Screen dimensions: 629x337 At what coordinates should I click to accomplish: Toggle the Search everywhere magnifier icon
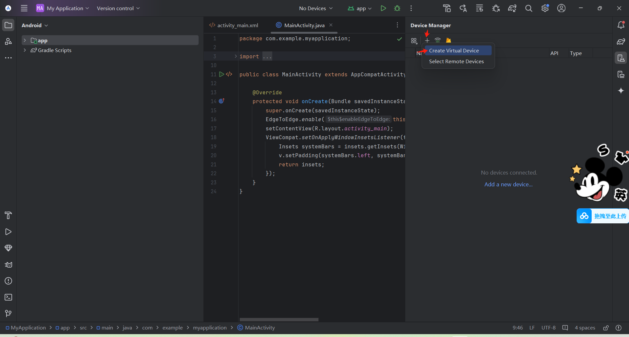click(529, 8)
